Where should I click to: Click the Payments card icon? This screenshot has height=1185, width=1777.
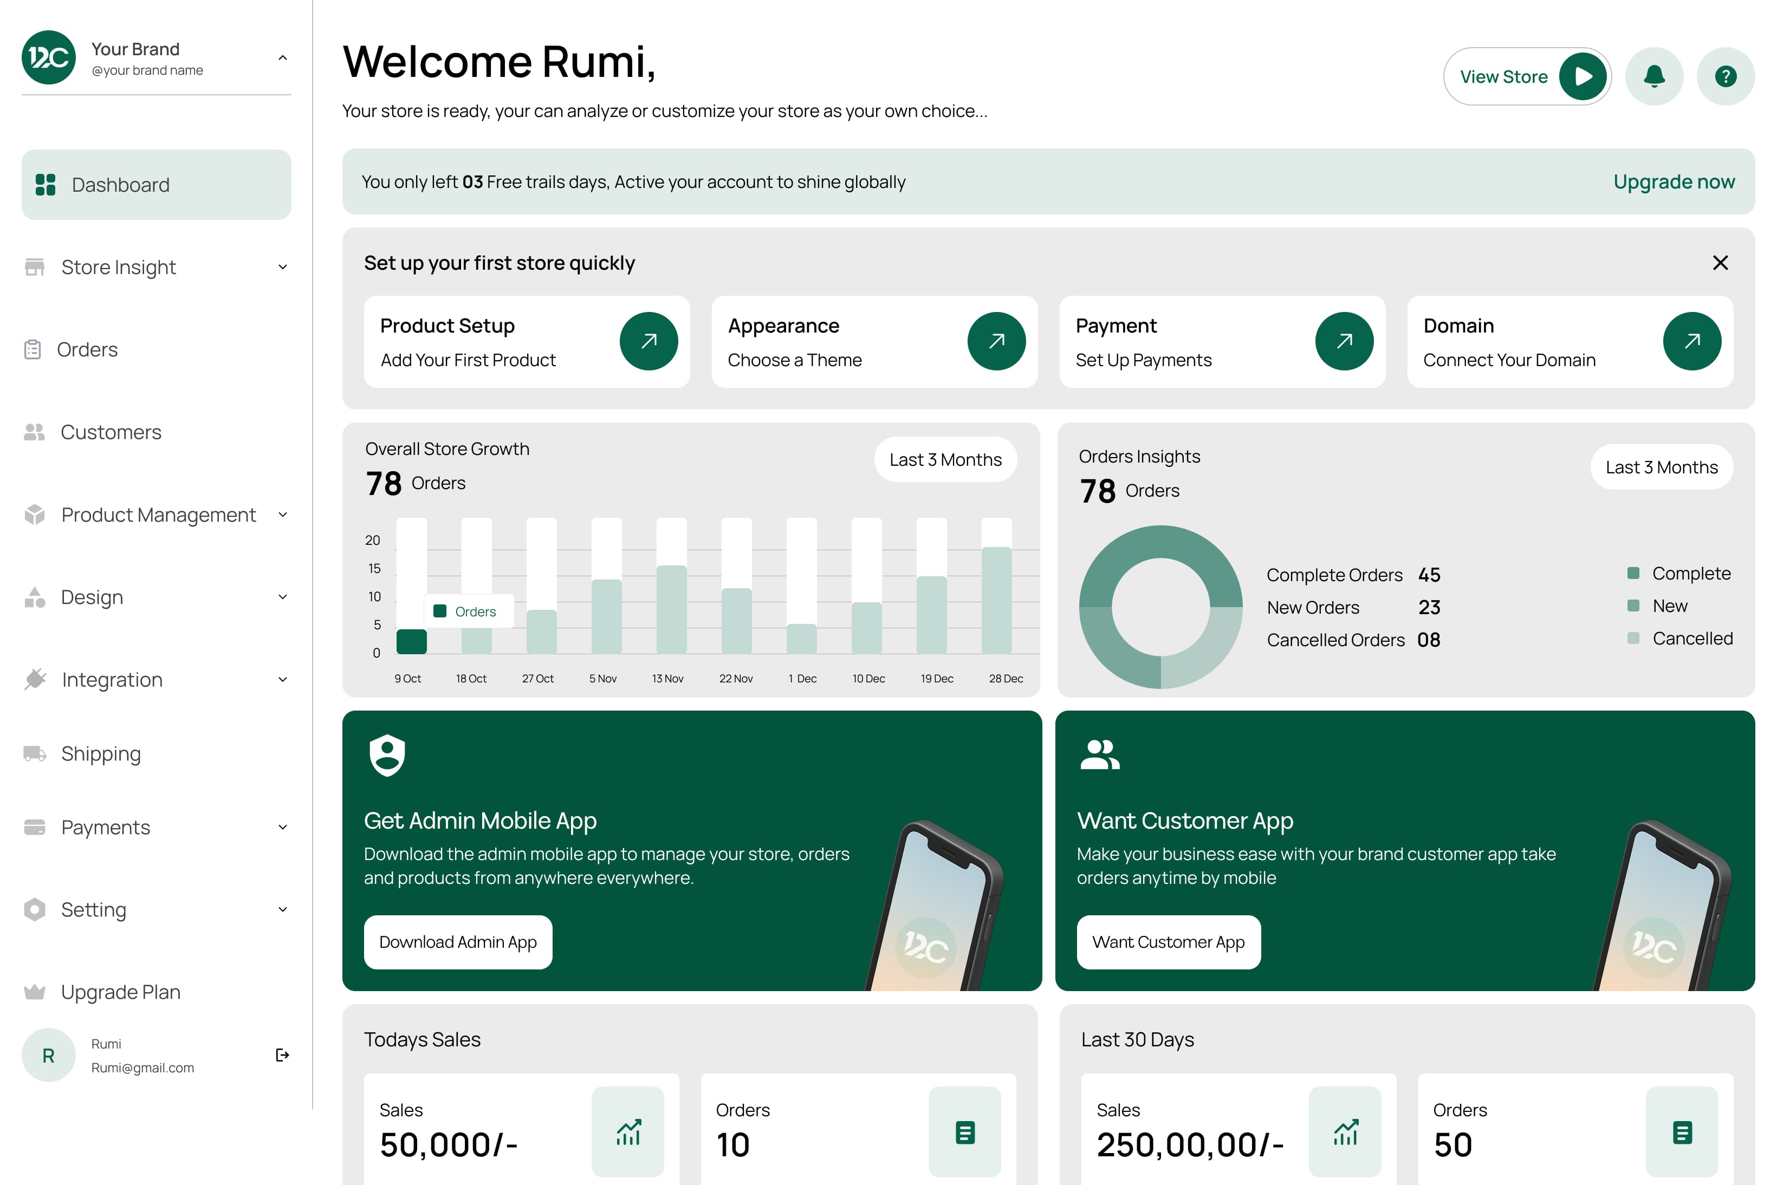(x=35, y=827)
